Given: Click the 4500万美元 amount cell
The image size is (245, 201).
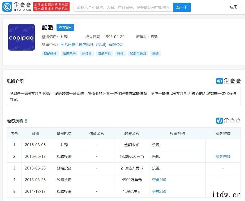Looking at the screenshot, I should (x=132, y=180).
